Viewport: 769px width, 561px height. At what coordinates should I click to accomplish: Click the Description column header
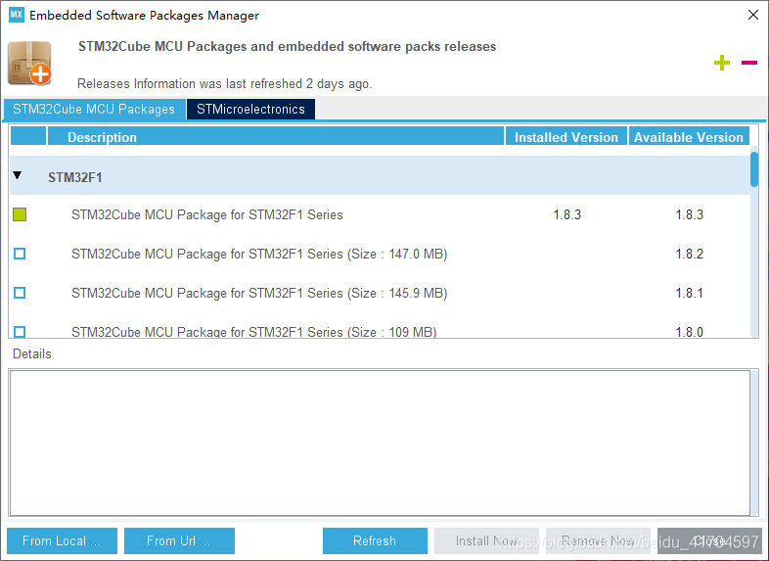coord(275,137)
